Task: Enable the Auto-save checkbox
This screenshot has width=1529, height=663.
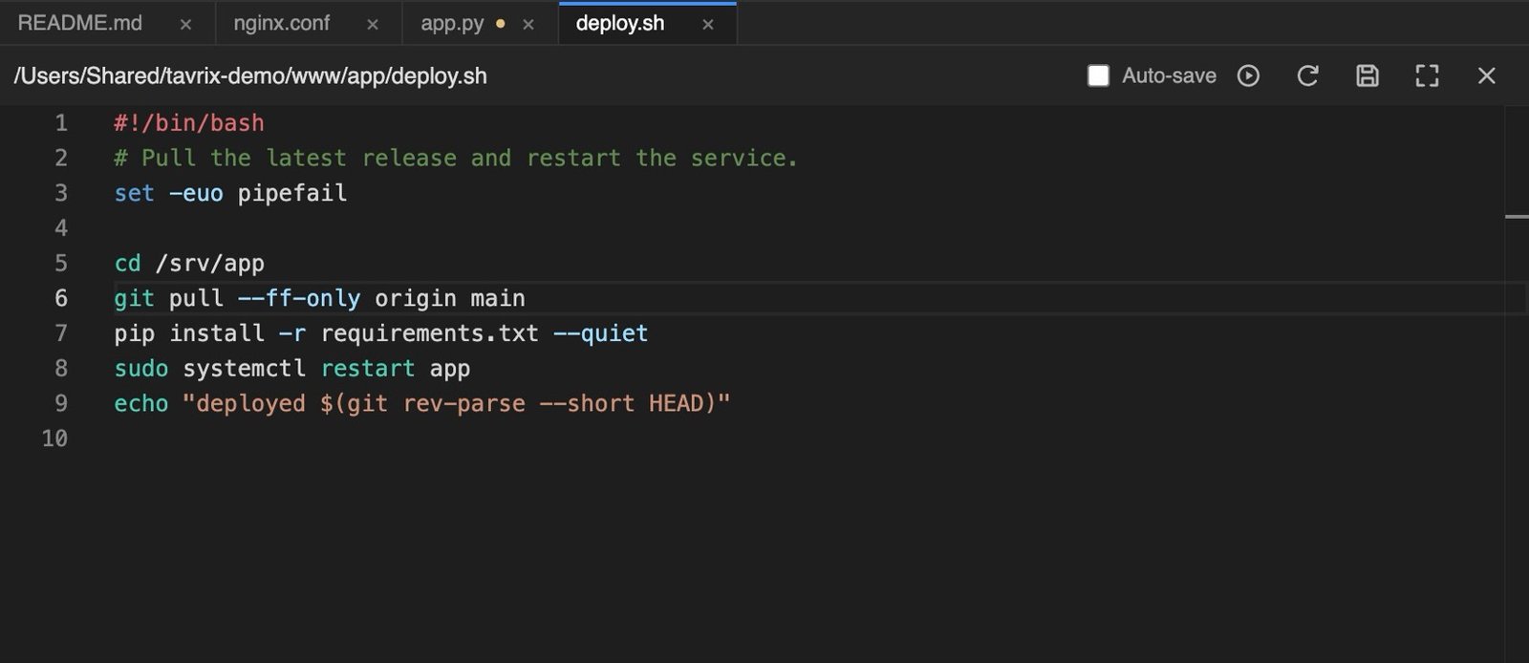Action: tap(1098, 75)
